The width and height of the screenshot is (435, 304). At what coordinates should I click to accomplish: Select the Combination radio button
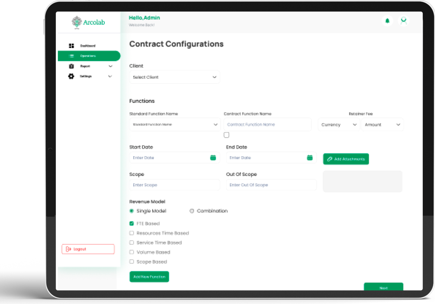click(x=192, y=211)
